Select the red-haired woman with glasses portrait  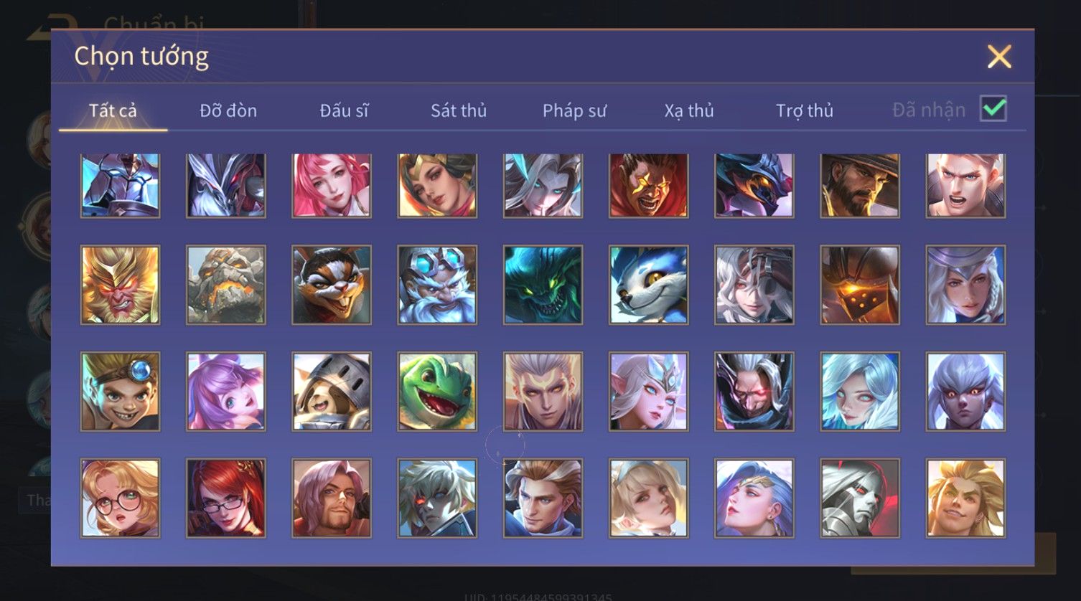tap(226, 498)
